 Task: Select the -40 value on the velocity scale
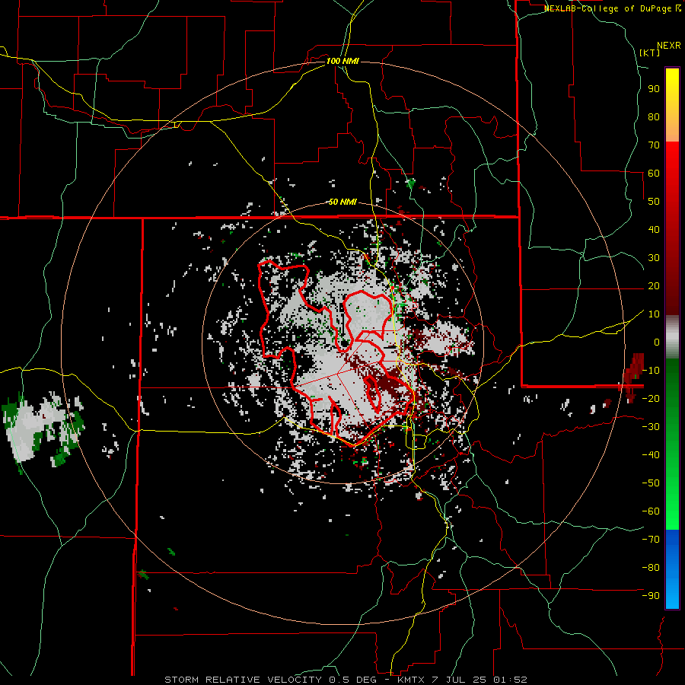click(x=651, y=455)
